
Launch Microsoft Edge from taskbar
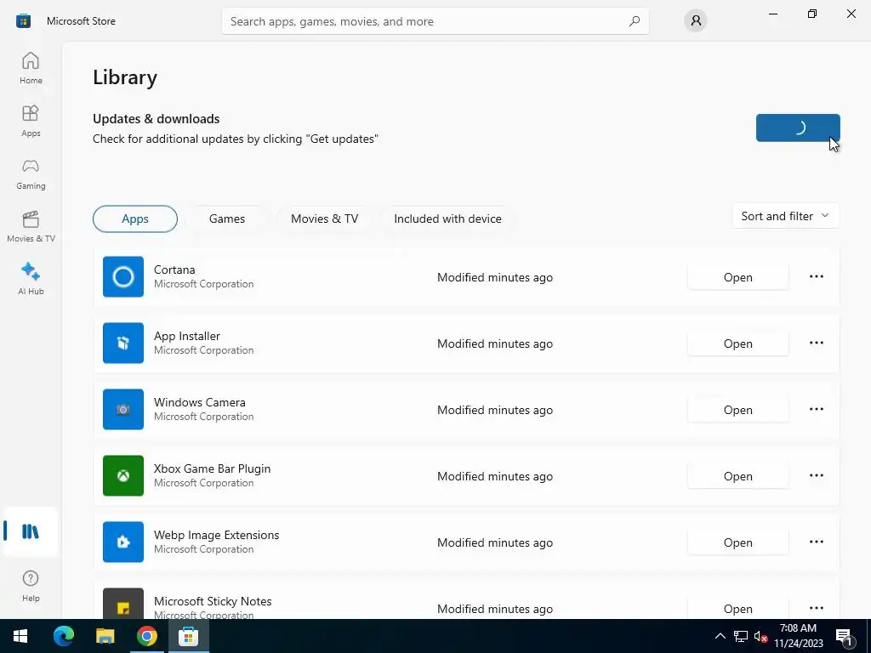point(63,636)
